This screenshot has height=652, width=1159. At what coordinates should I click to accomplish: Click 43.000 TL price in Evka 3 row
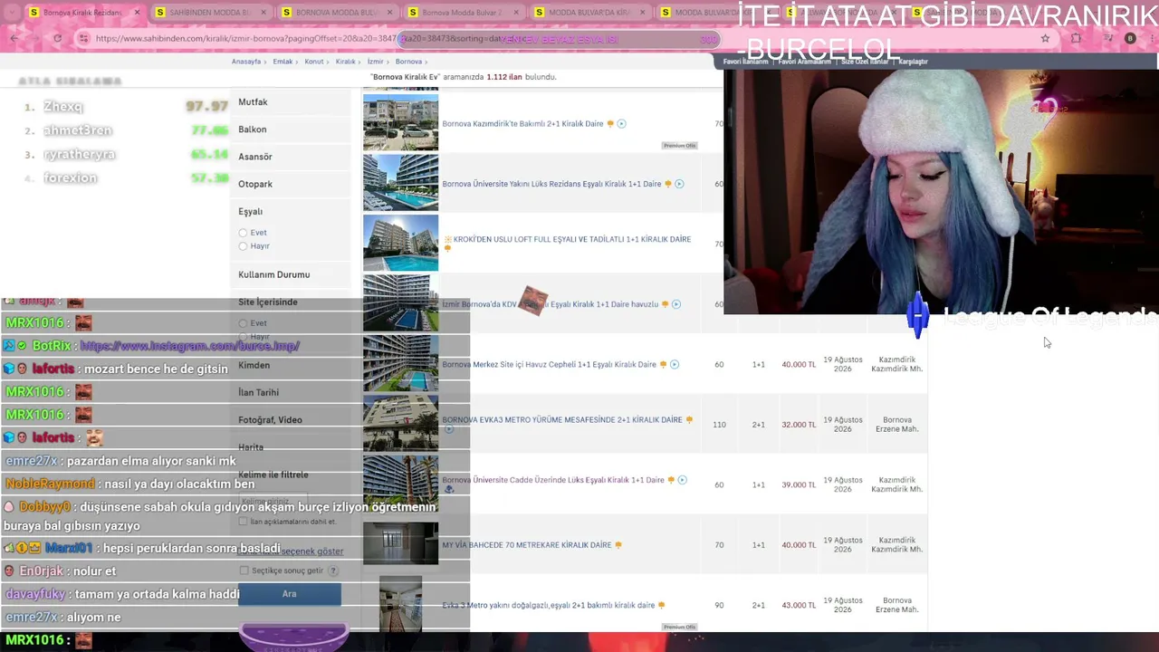coord(798,605)
